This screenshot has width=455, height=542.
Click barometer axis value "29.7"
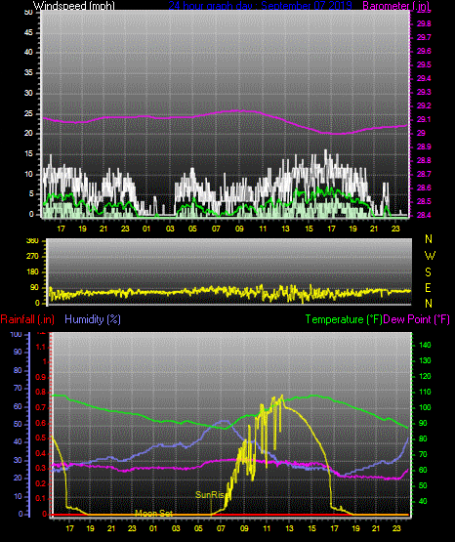424,37
